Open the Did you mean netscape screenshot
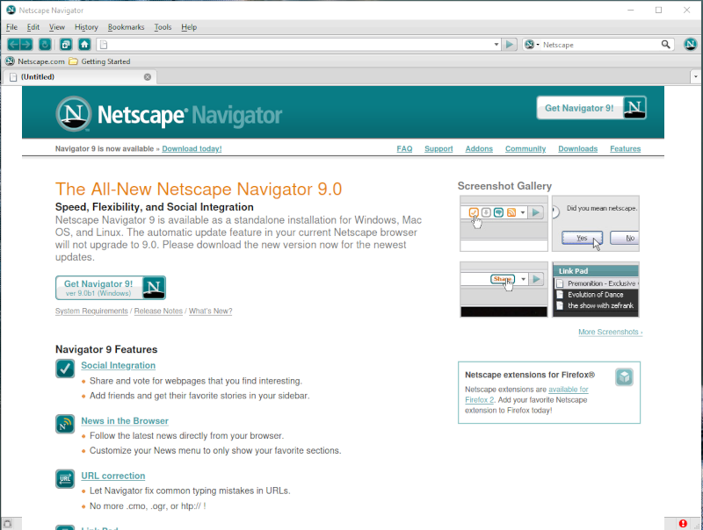 [596, 224]
